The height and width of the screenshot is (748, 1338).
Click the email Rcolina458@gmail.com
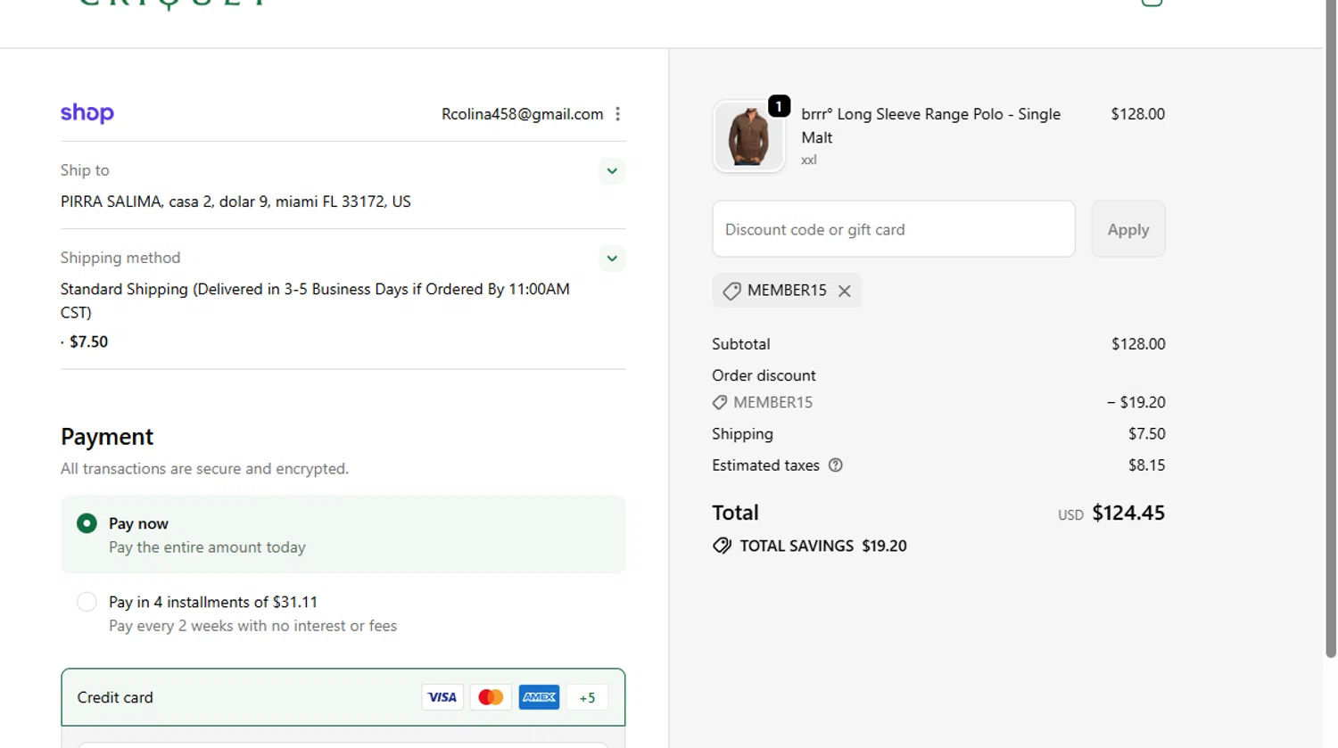(x=522, y=114)
